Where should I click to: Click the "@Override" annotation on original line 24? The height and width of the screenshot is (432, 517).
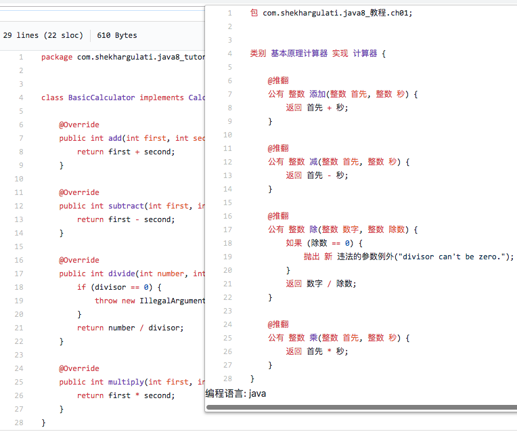[x=79, y=368]
